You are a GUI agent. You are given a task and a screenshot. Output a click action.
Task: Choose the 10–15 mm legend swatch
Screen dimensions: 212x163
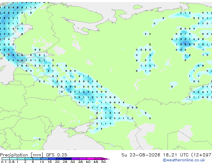point(44,159)
